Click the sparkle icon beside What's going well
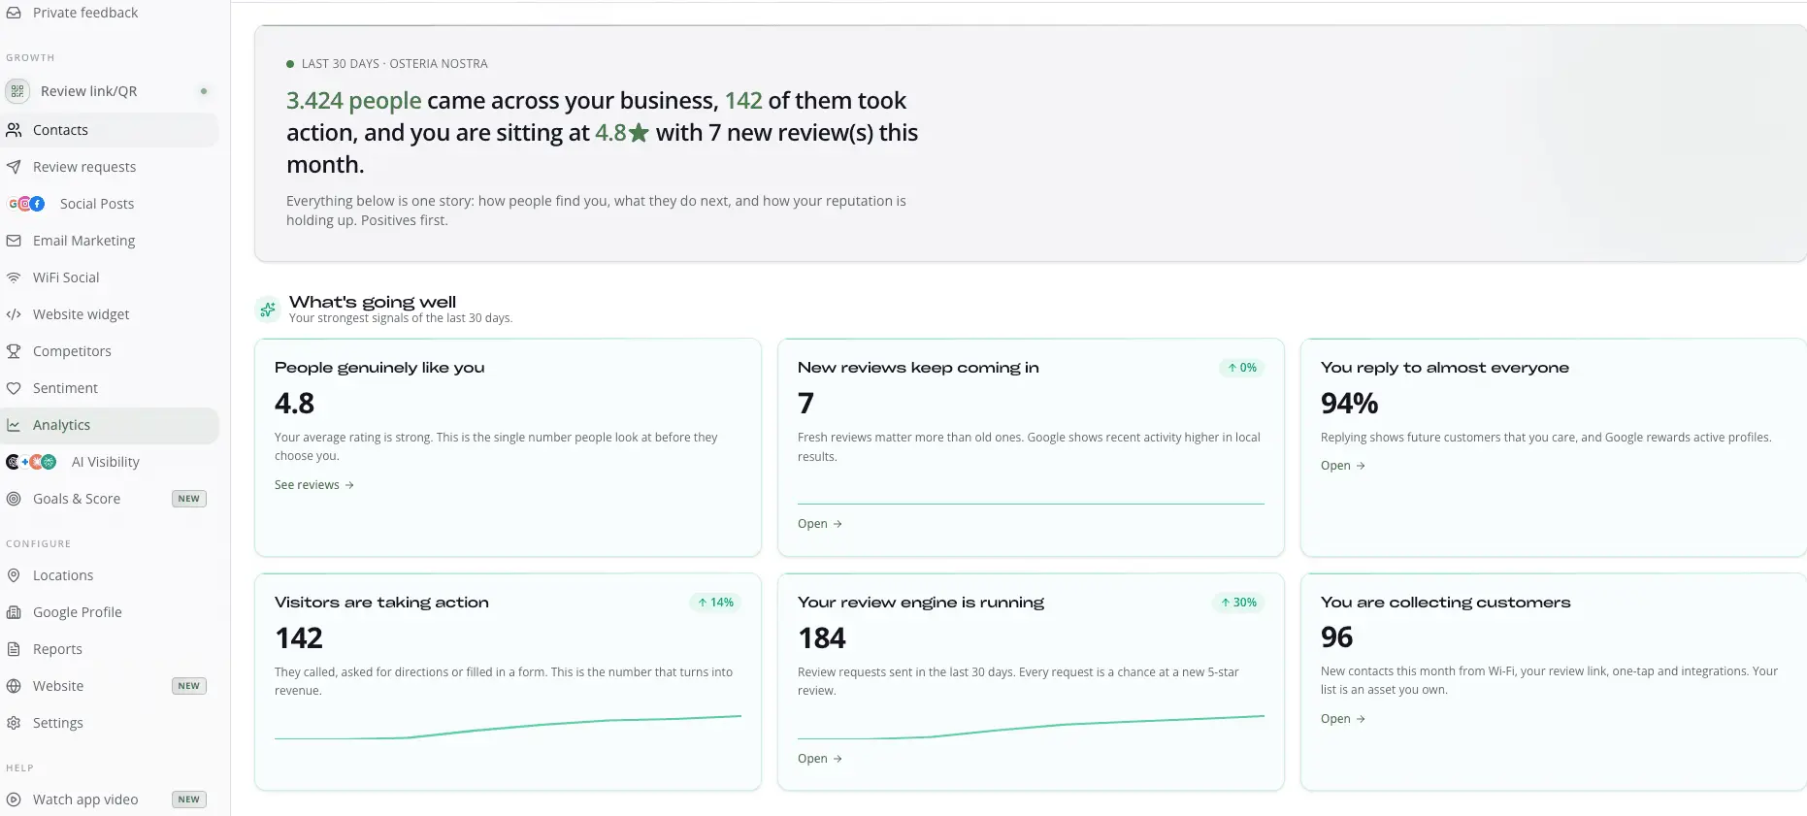1807x816 pixels. click(x=268, y=310)
